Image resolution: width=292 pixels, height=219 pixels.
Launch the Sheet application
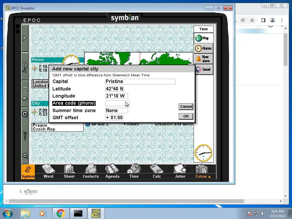(69, 171)
